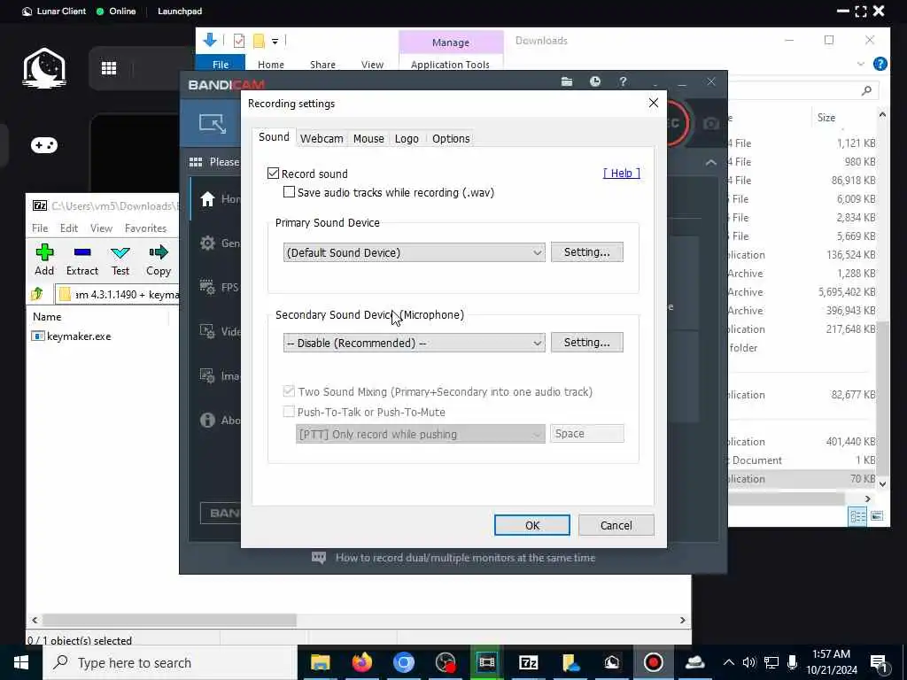Image resolution: width=907 pixels, height=680 pixels.
Task: Click the 7-Zip Test button
Action: [120, 259]
